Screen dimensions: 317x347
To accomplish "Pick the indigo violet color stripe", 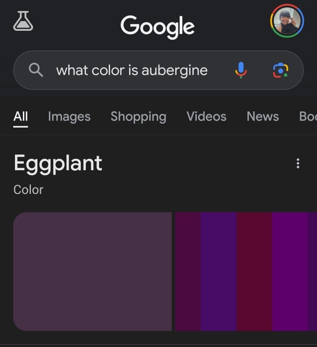I will [218, 271].
